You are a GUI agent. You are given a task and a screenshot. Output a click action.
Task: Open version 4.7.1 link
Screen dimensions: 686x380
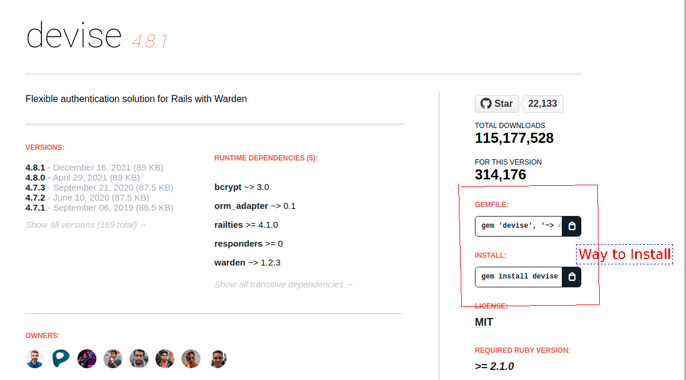click(35, 208)
